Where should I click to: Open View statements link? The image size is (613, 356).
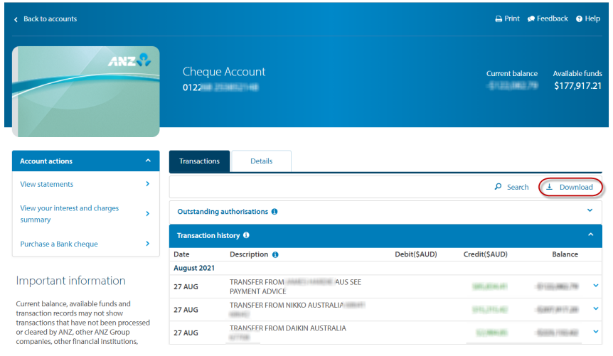pyautogui.click(x=47, y=184)
